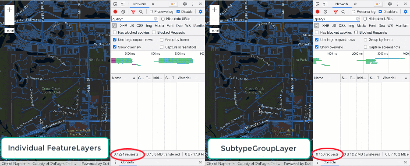The width and height of the screenshot is (410, 166).
Task: Select the inspect element cursor icon in right DevTools
Action: 318,4
